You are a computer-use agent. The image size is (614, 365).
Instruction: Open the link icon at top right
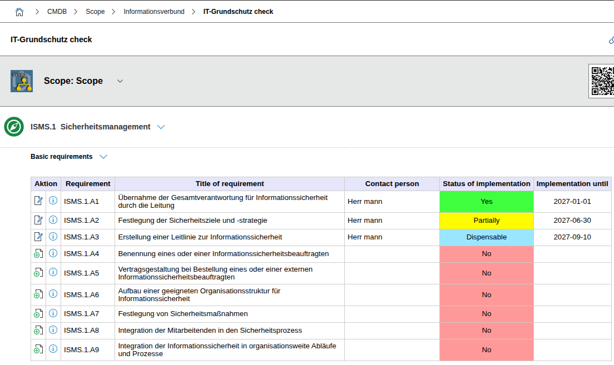[x=611, y=40]
